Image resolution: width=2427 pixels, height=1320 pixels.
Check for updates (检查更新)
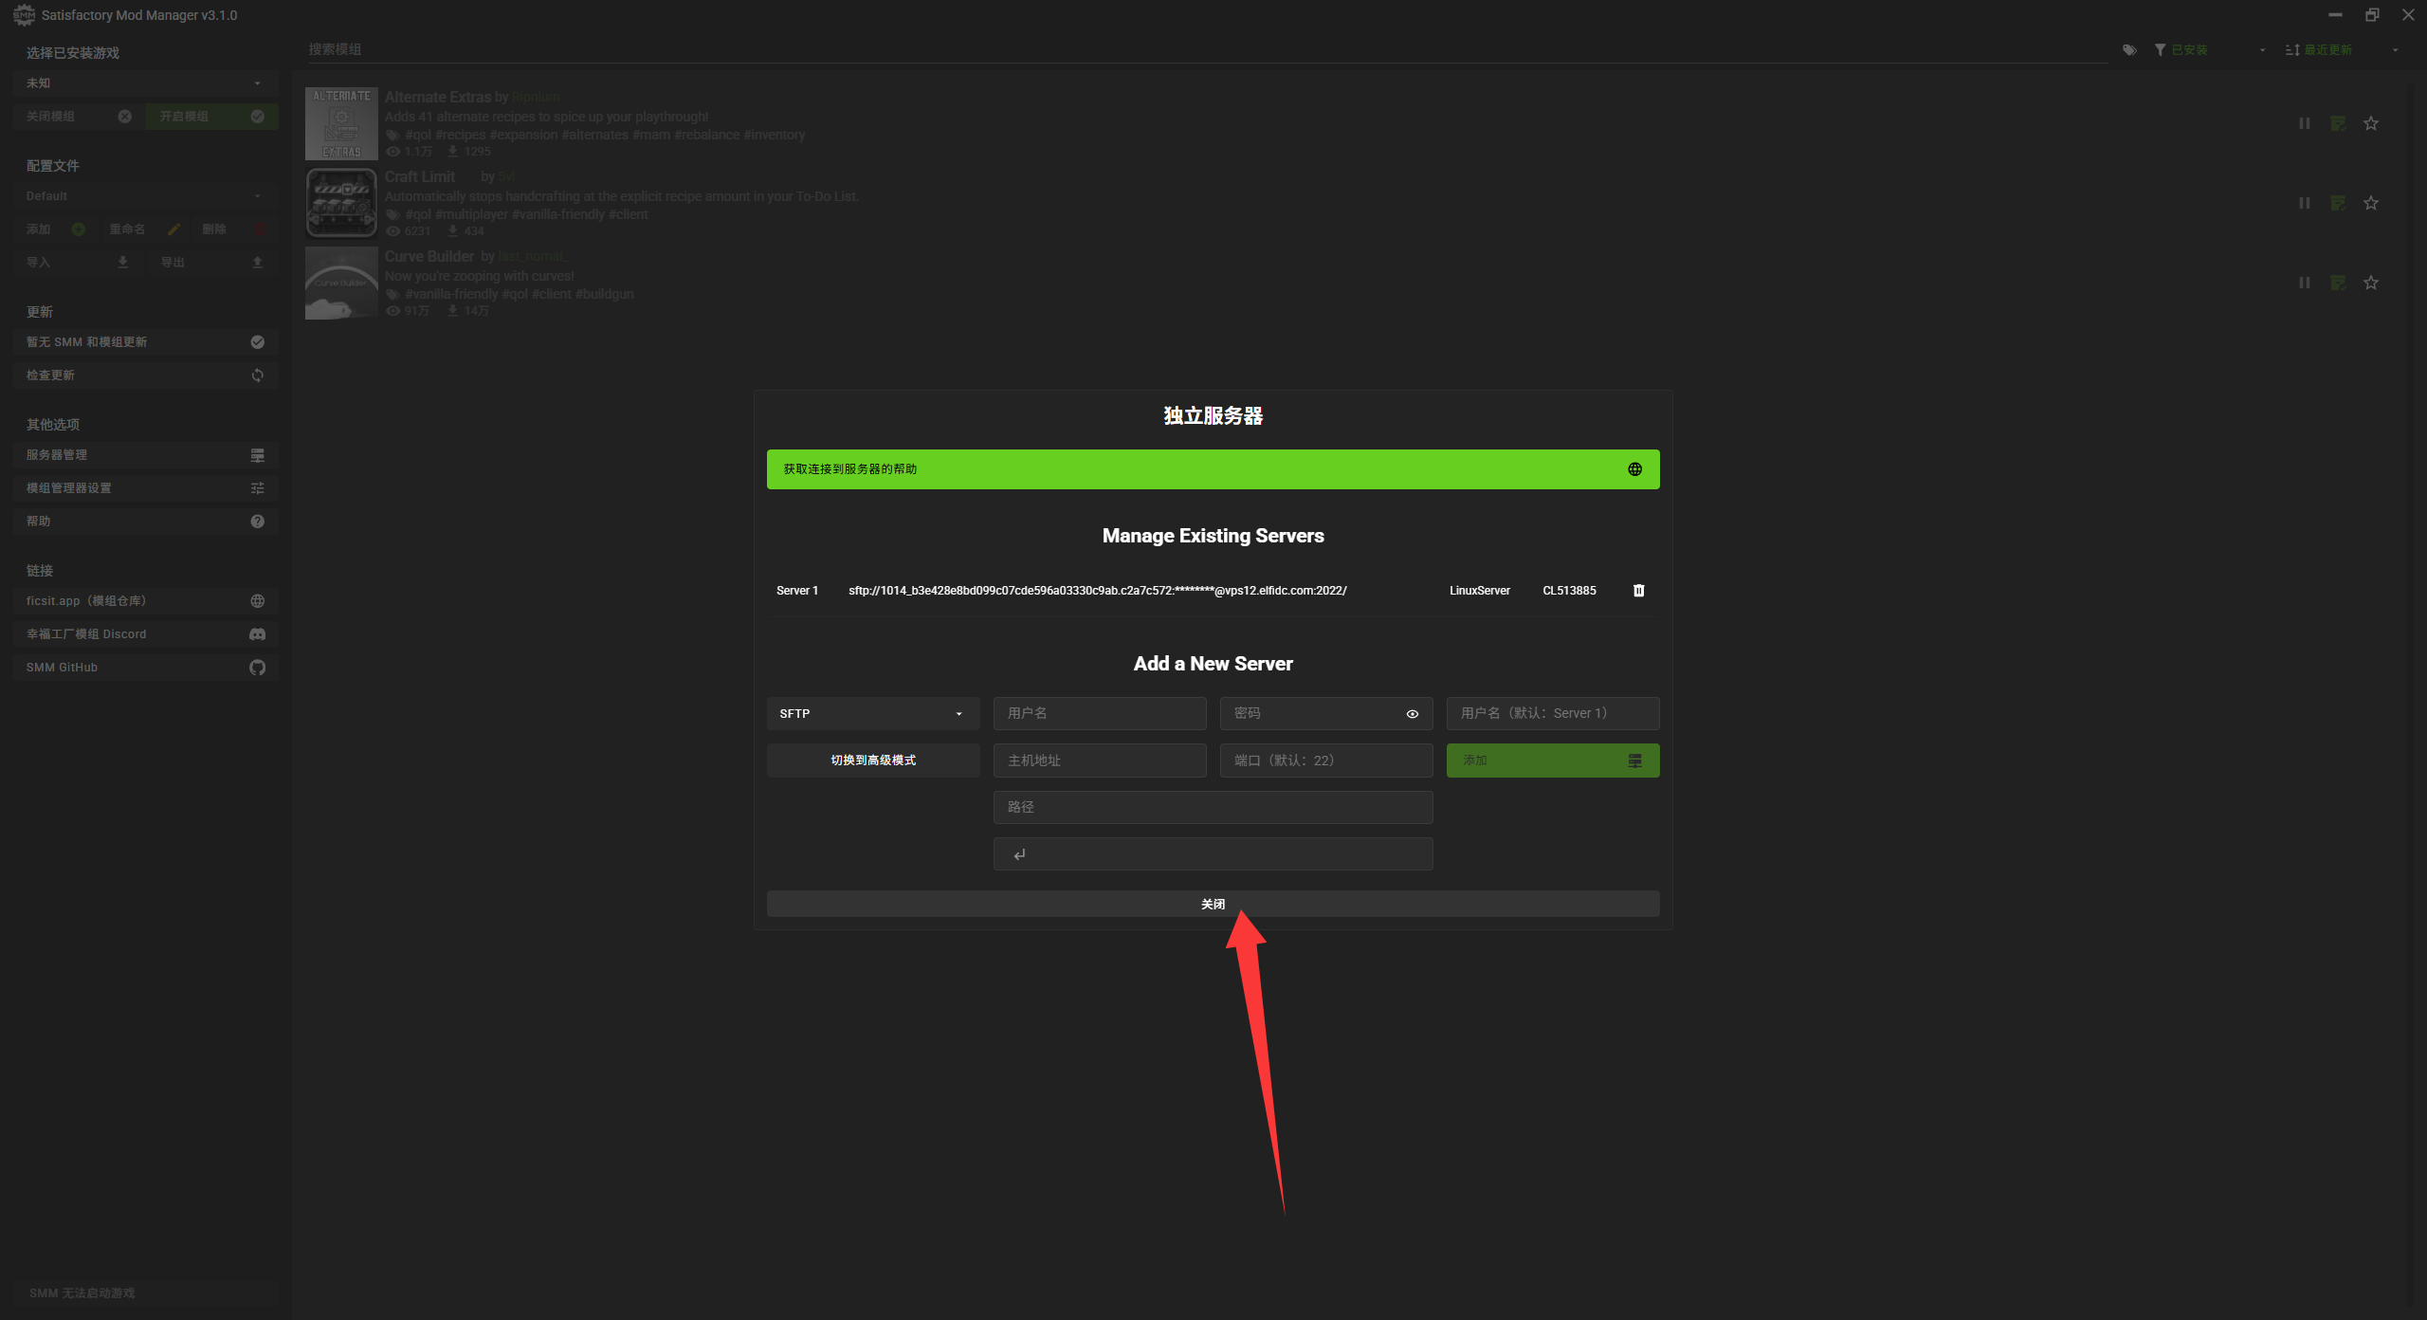tap(145, 376)
